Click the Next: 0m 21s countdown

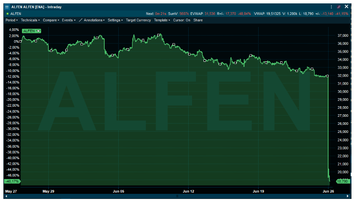[156, 14]
